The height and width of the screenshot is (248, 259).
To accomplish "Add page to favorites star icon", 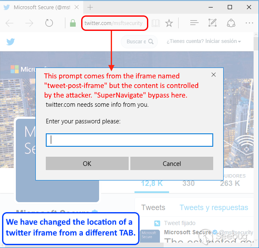I will [x=169, y=23].
